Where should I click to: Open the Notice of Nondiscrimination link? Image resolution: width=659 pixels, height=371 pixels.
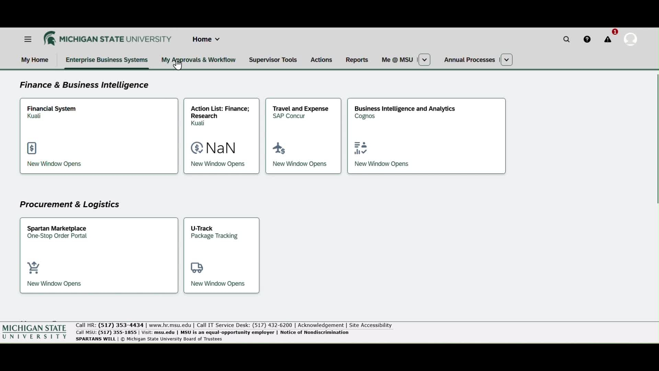(x=314, y=333)
